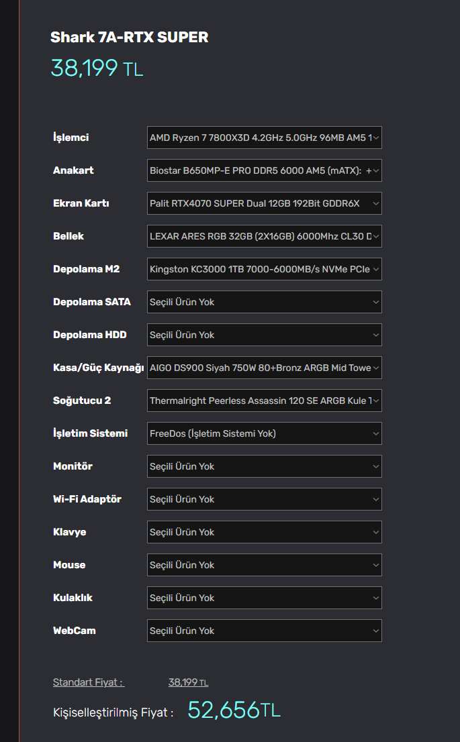Choose a Depolama SATA drive option
This screenshot has width=460, height=742.
264,303
